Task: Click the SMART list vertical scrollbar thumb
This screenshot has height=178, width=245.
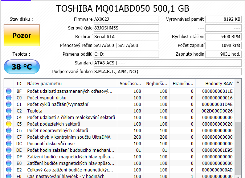Action: 238,148
